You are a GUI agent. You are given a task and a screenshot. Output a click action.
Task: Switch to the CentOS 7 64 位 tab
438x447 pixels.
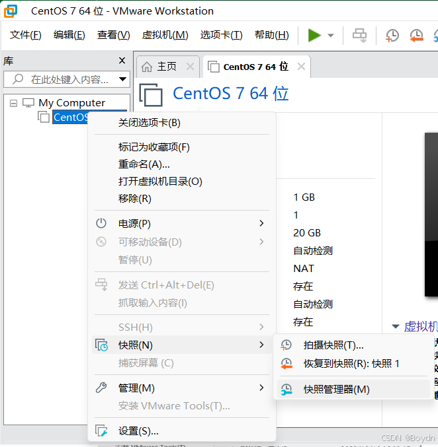point(256,67)
